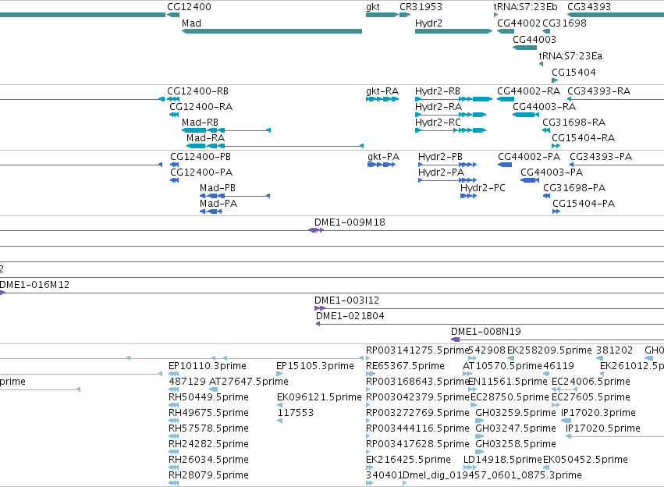Select the gkt-PA protein
This screenshot has width=664, height=487.
[382, 165]
